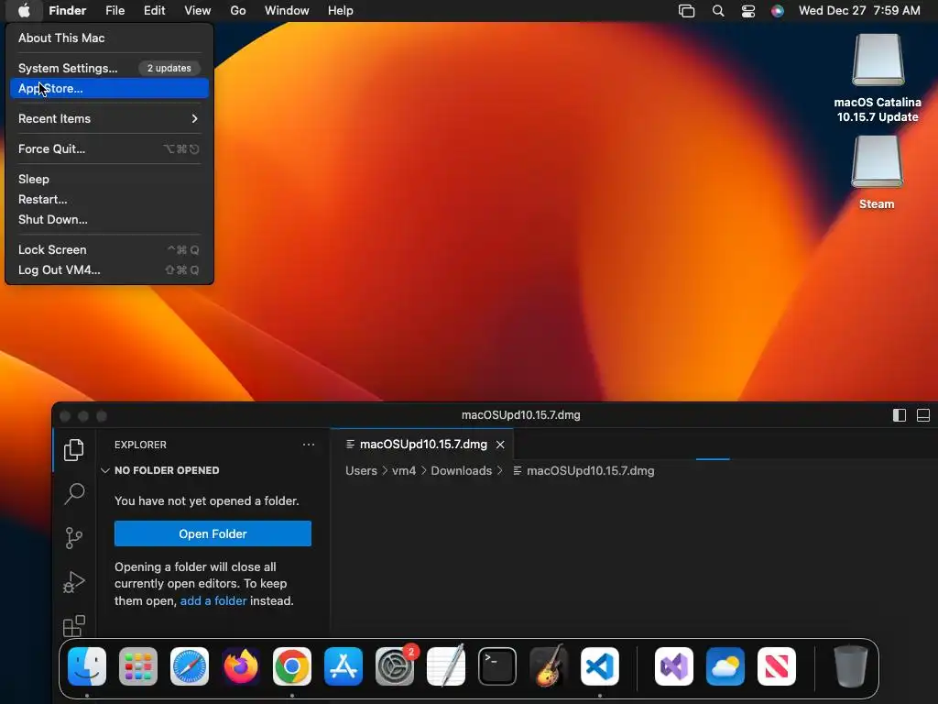The image size is (938, 704).
Task: Click the Stage Manager menu bar icon
Action: click(687, 11)
